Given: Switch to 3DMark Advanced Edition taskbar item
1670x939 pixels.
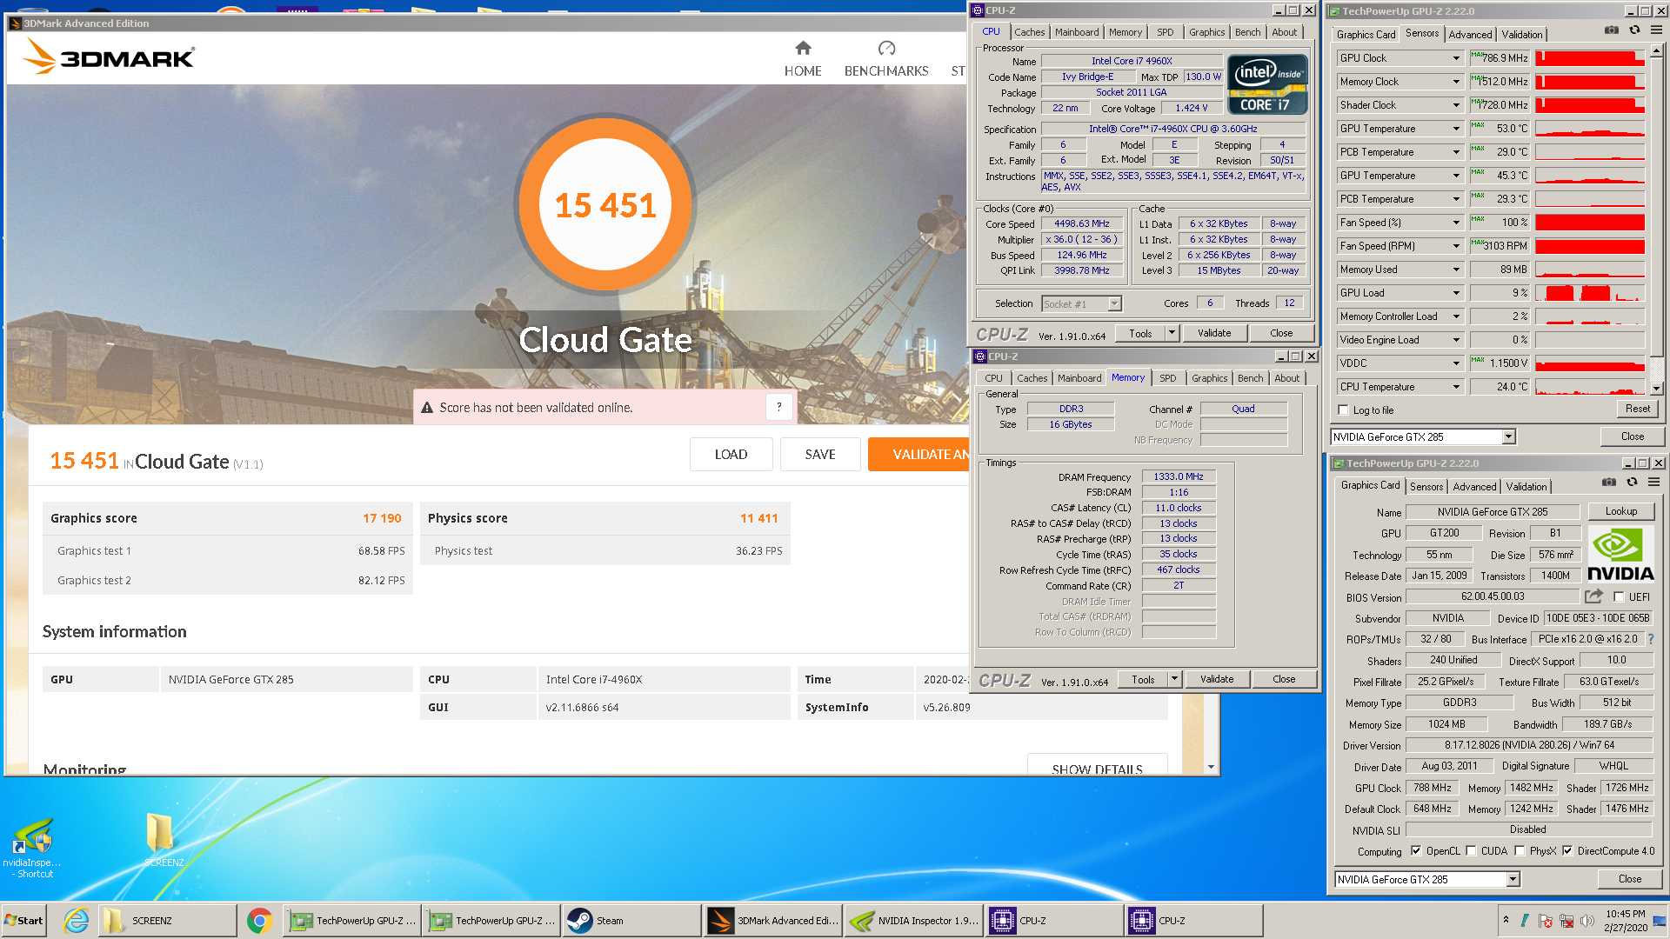Looking at the screenshot, I should [x=772, y=921].
